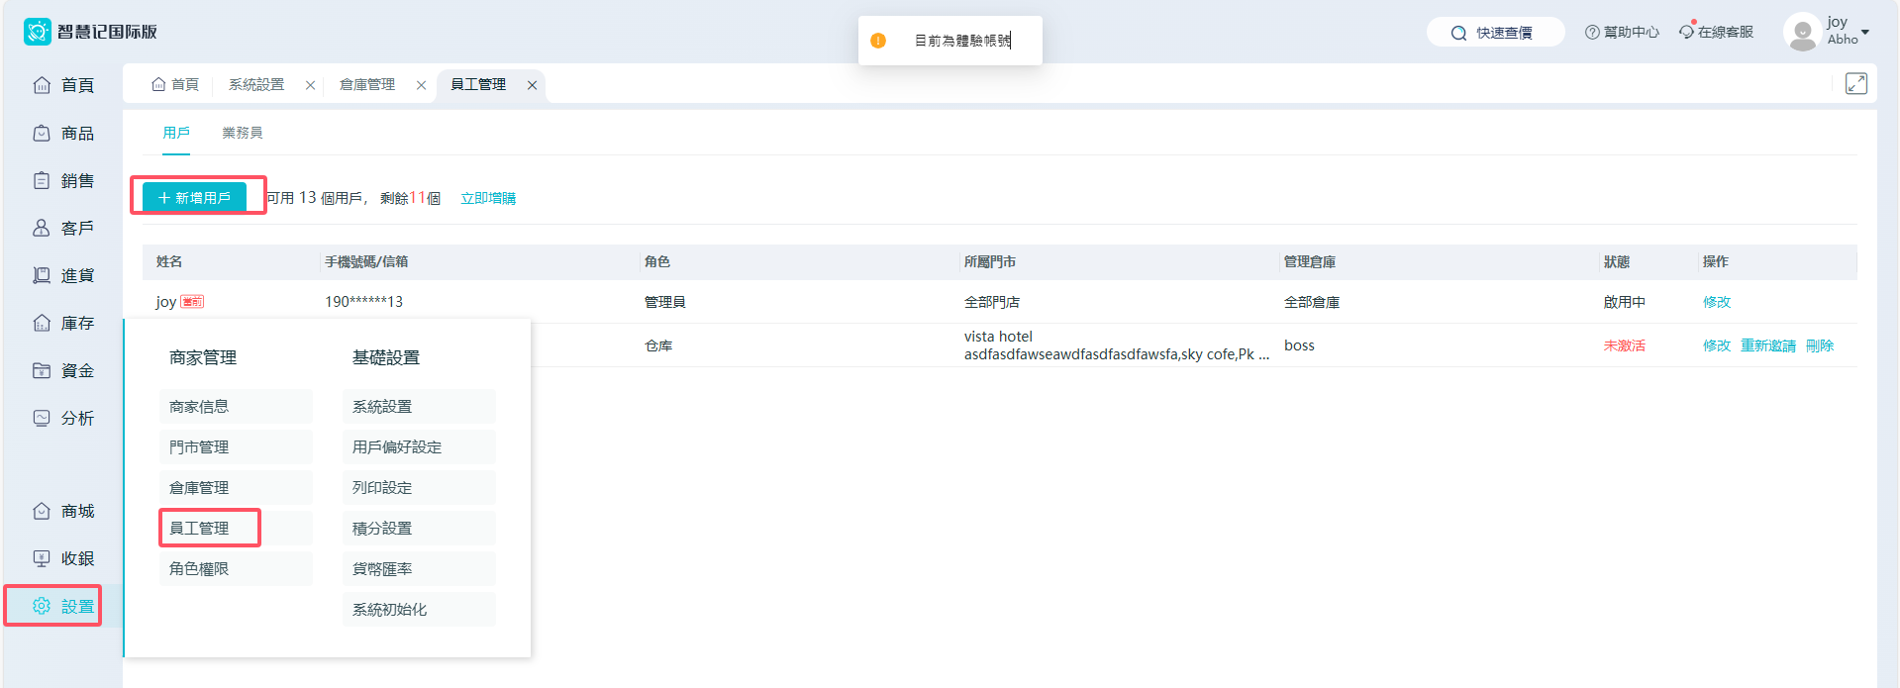Choose 貨幣匯率 from settings menu
The image size is (1900, 688).
(382, 569)
